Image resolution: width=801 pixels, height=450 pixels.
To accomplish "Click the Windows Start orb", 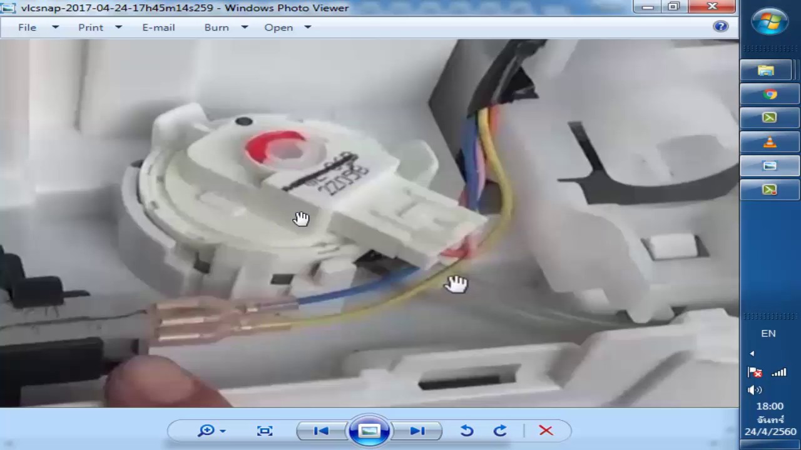I will tap(770, 22).
